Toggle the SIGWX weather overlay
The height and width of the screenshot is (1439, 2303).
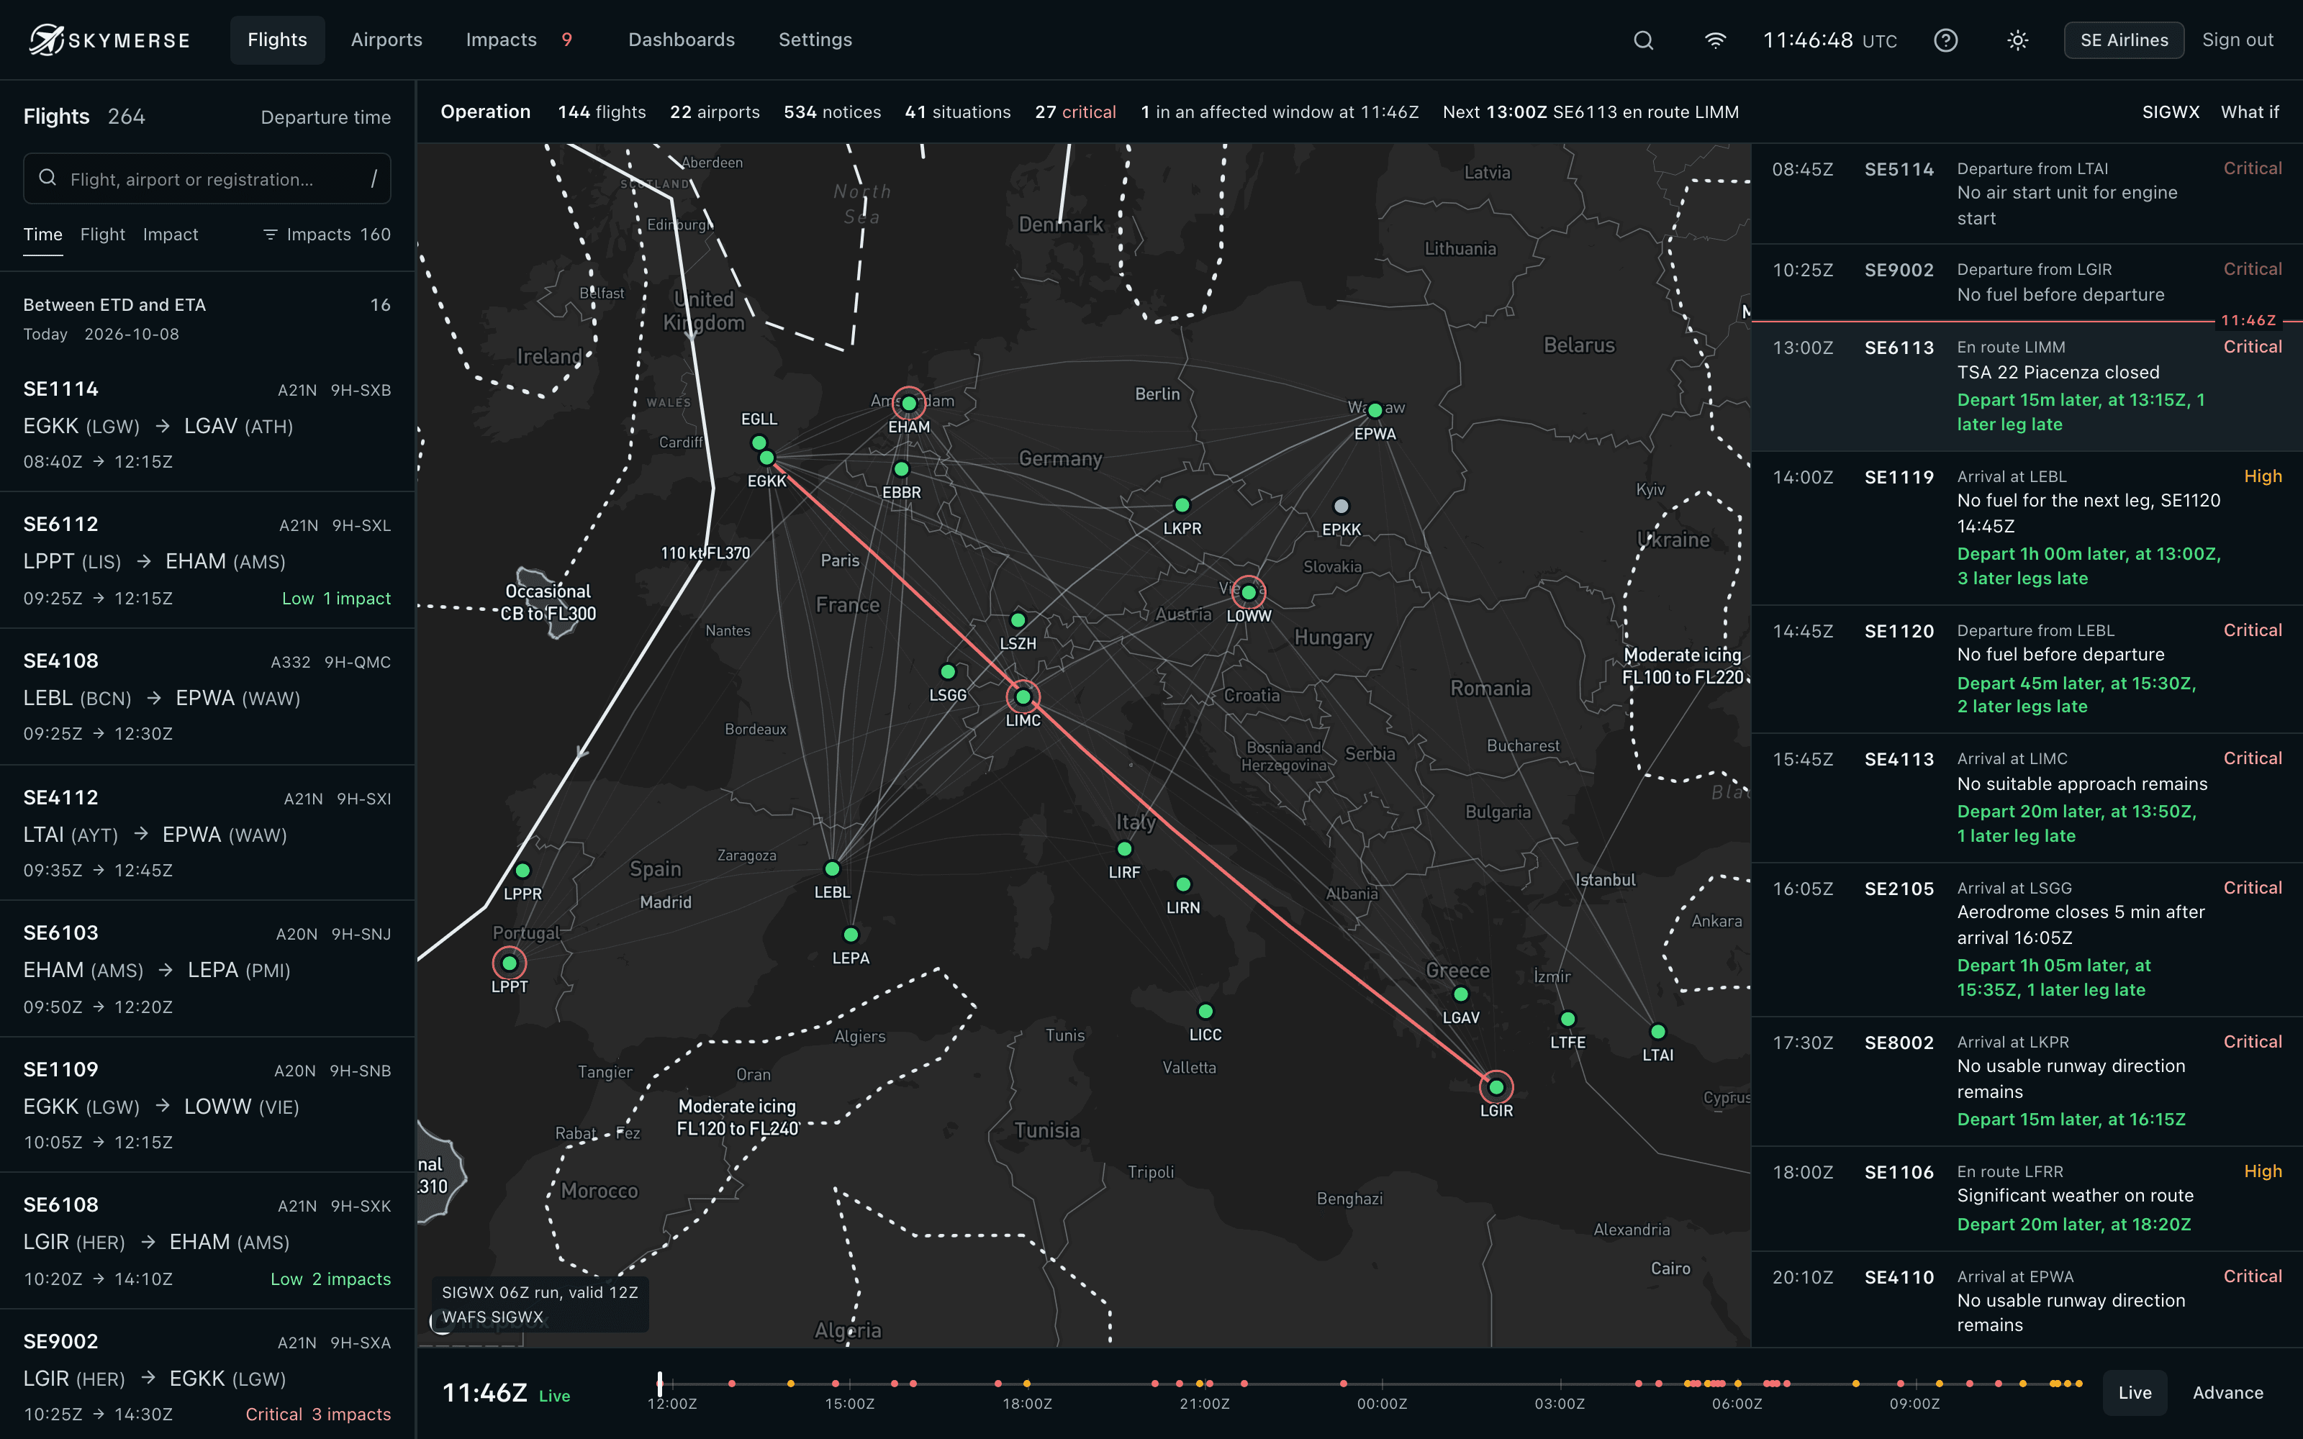[2170, 112]
